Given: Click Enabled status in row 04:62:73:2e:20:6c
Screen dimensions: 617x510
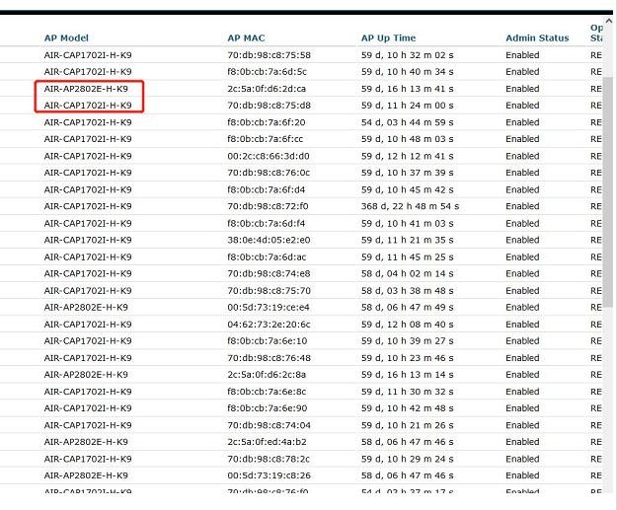Looking at the screenshot, I should click(x=522, y=325).
